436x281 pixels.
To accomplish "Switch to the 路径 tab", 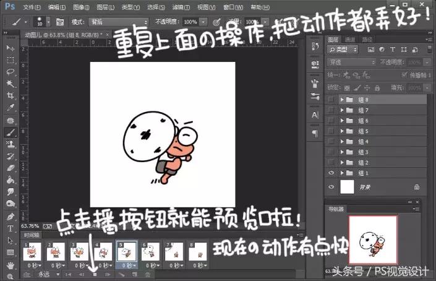I will (x=367, y=40).
